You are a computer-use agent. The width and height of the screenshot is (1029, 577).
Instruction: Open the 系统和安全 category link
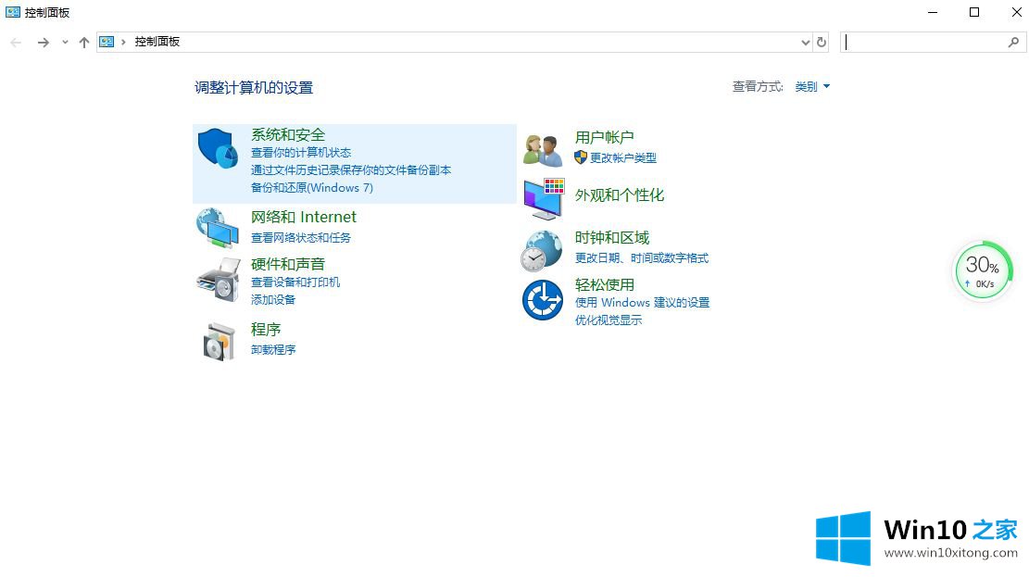(x=288, y=134)
